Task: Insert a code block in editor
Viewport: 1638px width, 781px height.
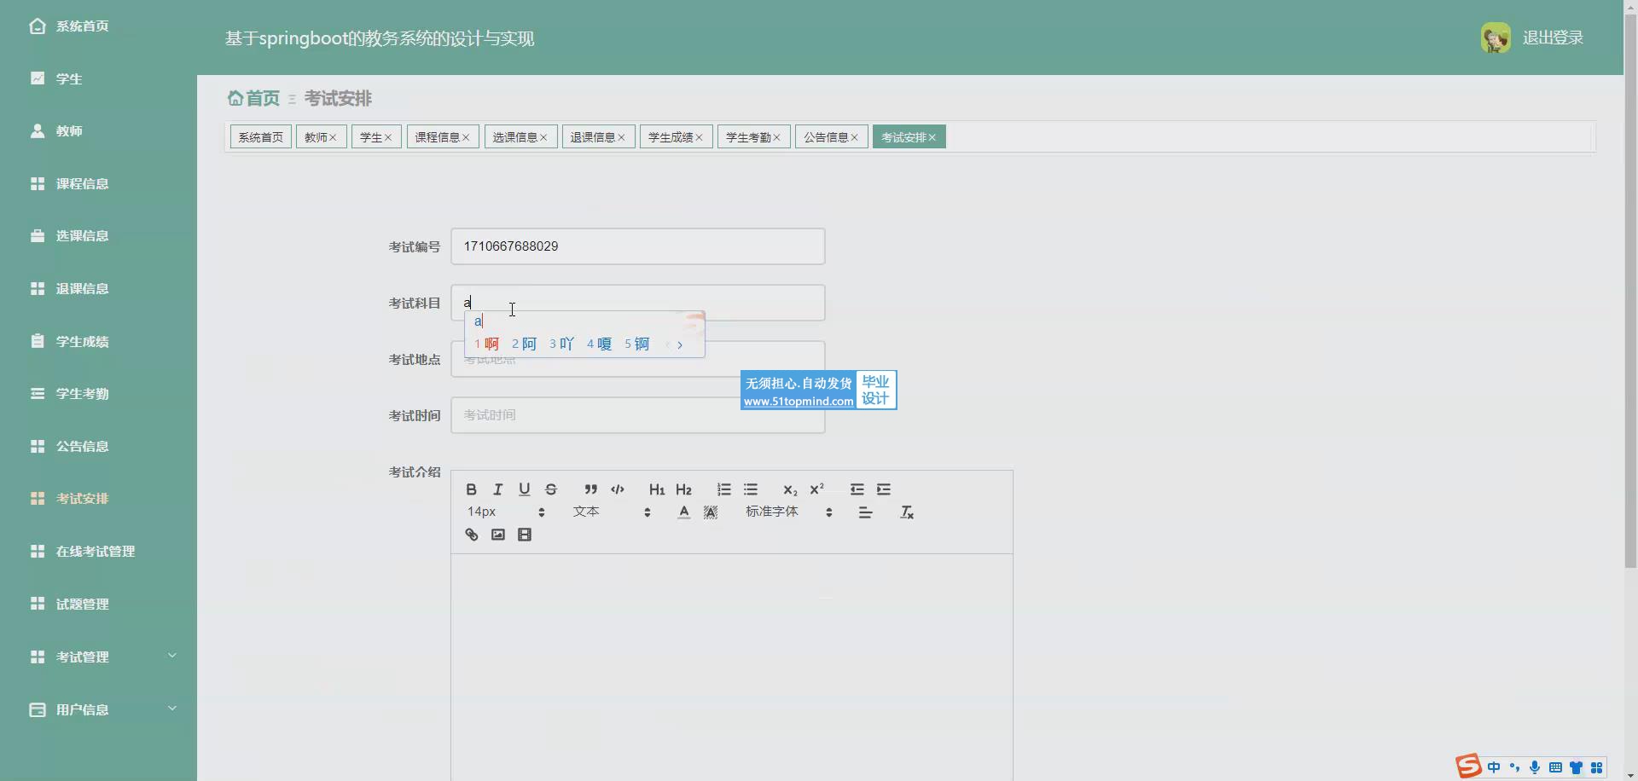Action: click(618, 489)
